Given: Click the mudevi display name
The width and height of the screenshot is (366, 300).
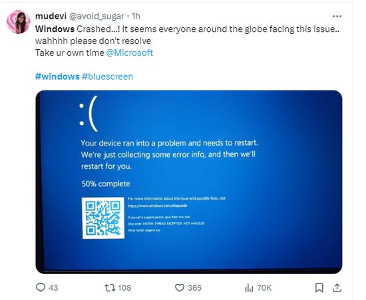Looking at the screenshot, I should 51,16.
